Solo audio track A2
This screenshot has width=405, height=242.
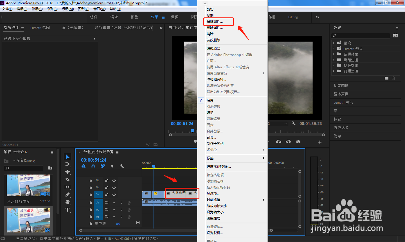pyautogui.click(x=121, y=210)
